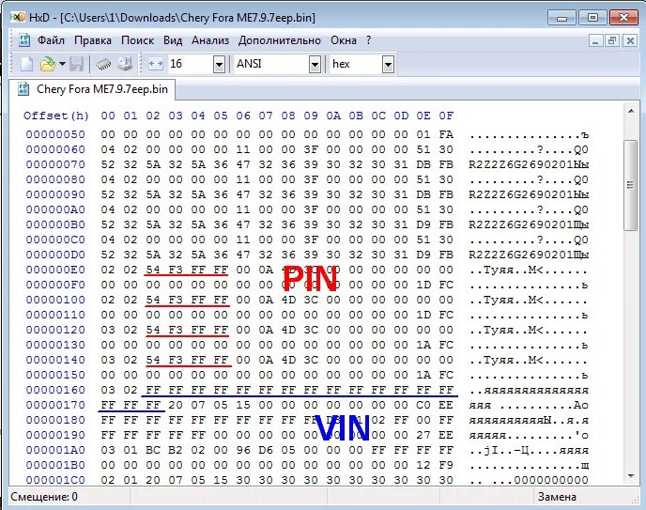Click the New file toolbar icon
The width and height of the screenshot is (646, 510).
pyautogui.click(x=27, y=64)
